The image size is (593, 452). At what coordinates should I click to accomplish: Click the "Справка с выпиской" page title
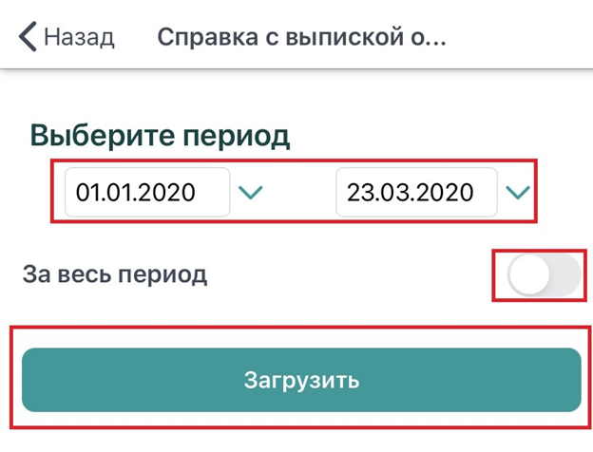pos(301,37)
